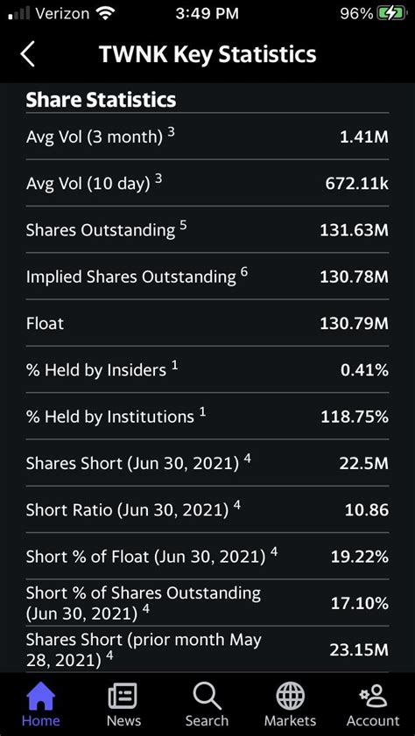The image size is (415, 736).
Task: Tap the battery indicator in status bar
Action: (x=391, y=14)
